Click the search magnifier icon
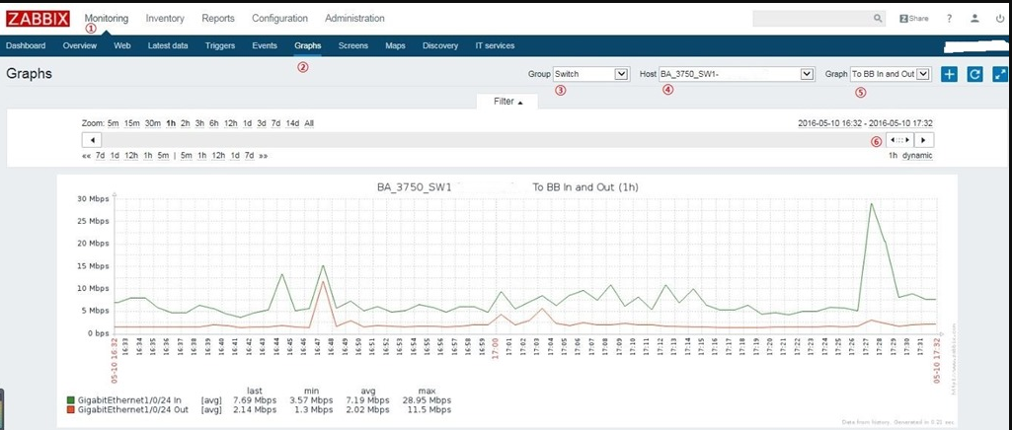Viewport: 1012px width, 430px height. tap(878, 19)
